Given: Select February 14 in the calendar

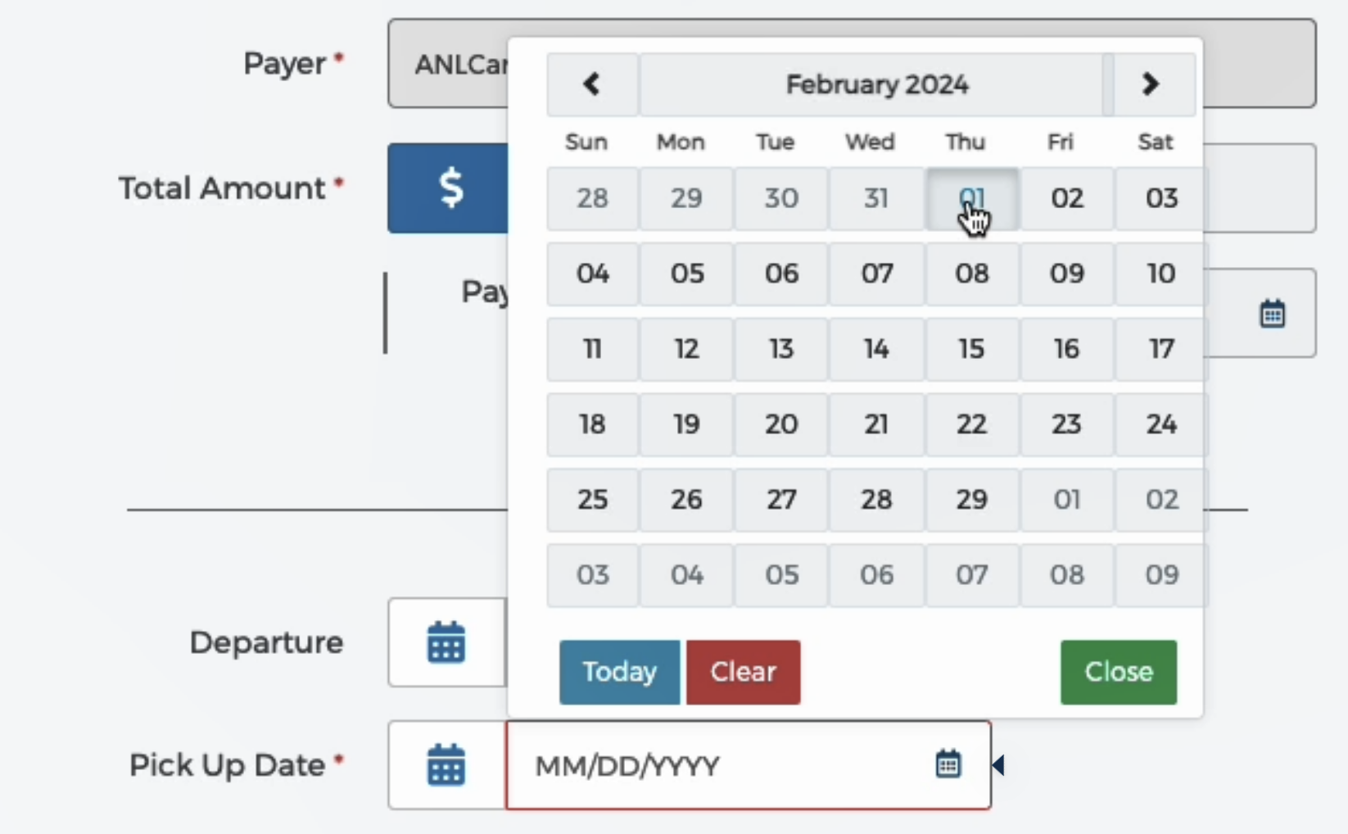Looking at the screenshot, I should pos(876,349).
